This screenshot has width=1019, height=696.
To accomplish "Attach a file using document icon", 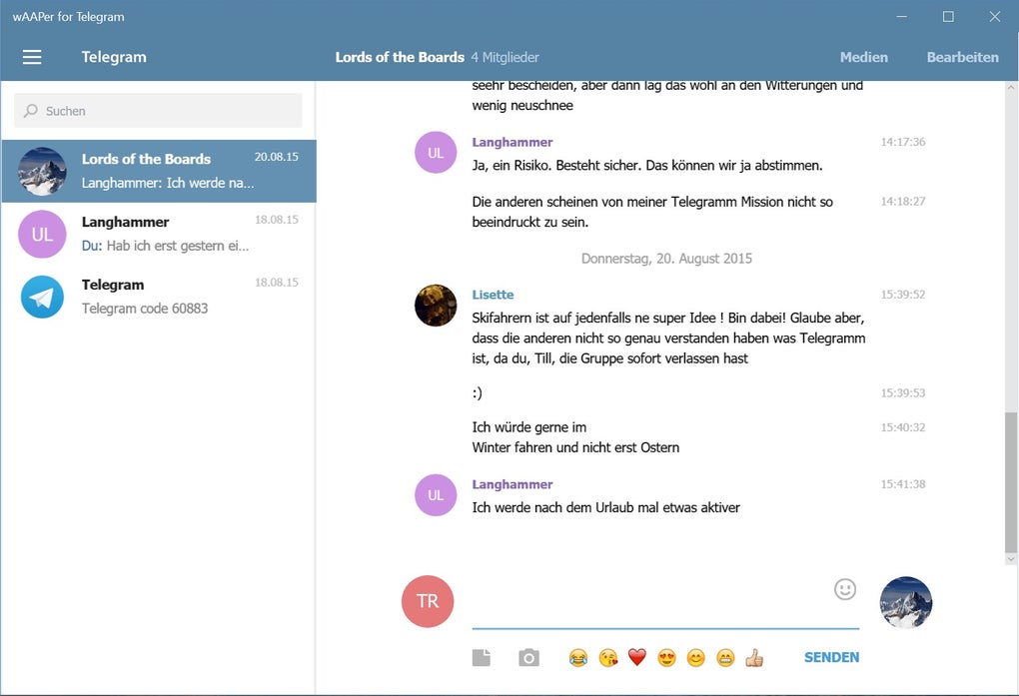I will tap(482, 658).
